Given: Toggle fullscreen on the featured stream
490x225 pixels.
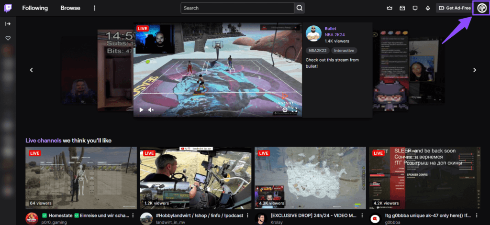Looking at the screenshot, I should pyautogui.click(x=295, y=109).
